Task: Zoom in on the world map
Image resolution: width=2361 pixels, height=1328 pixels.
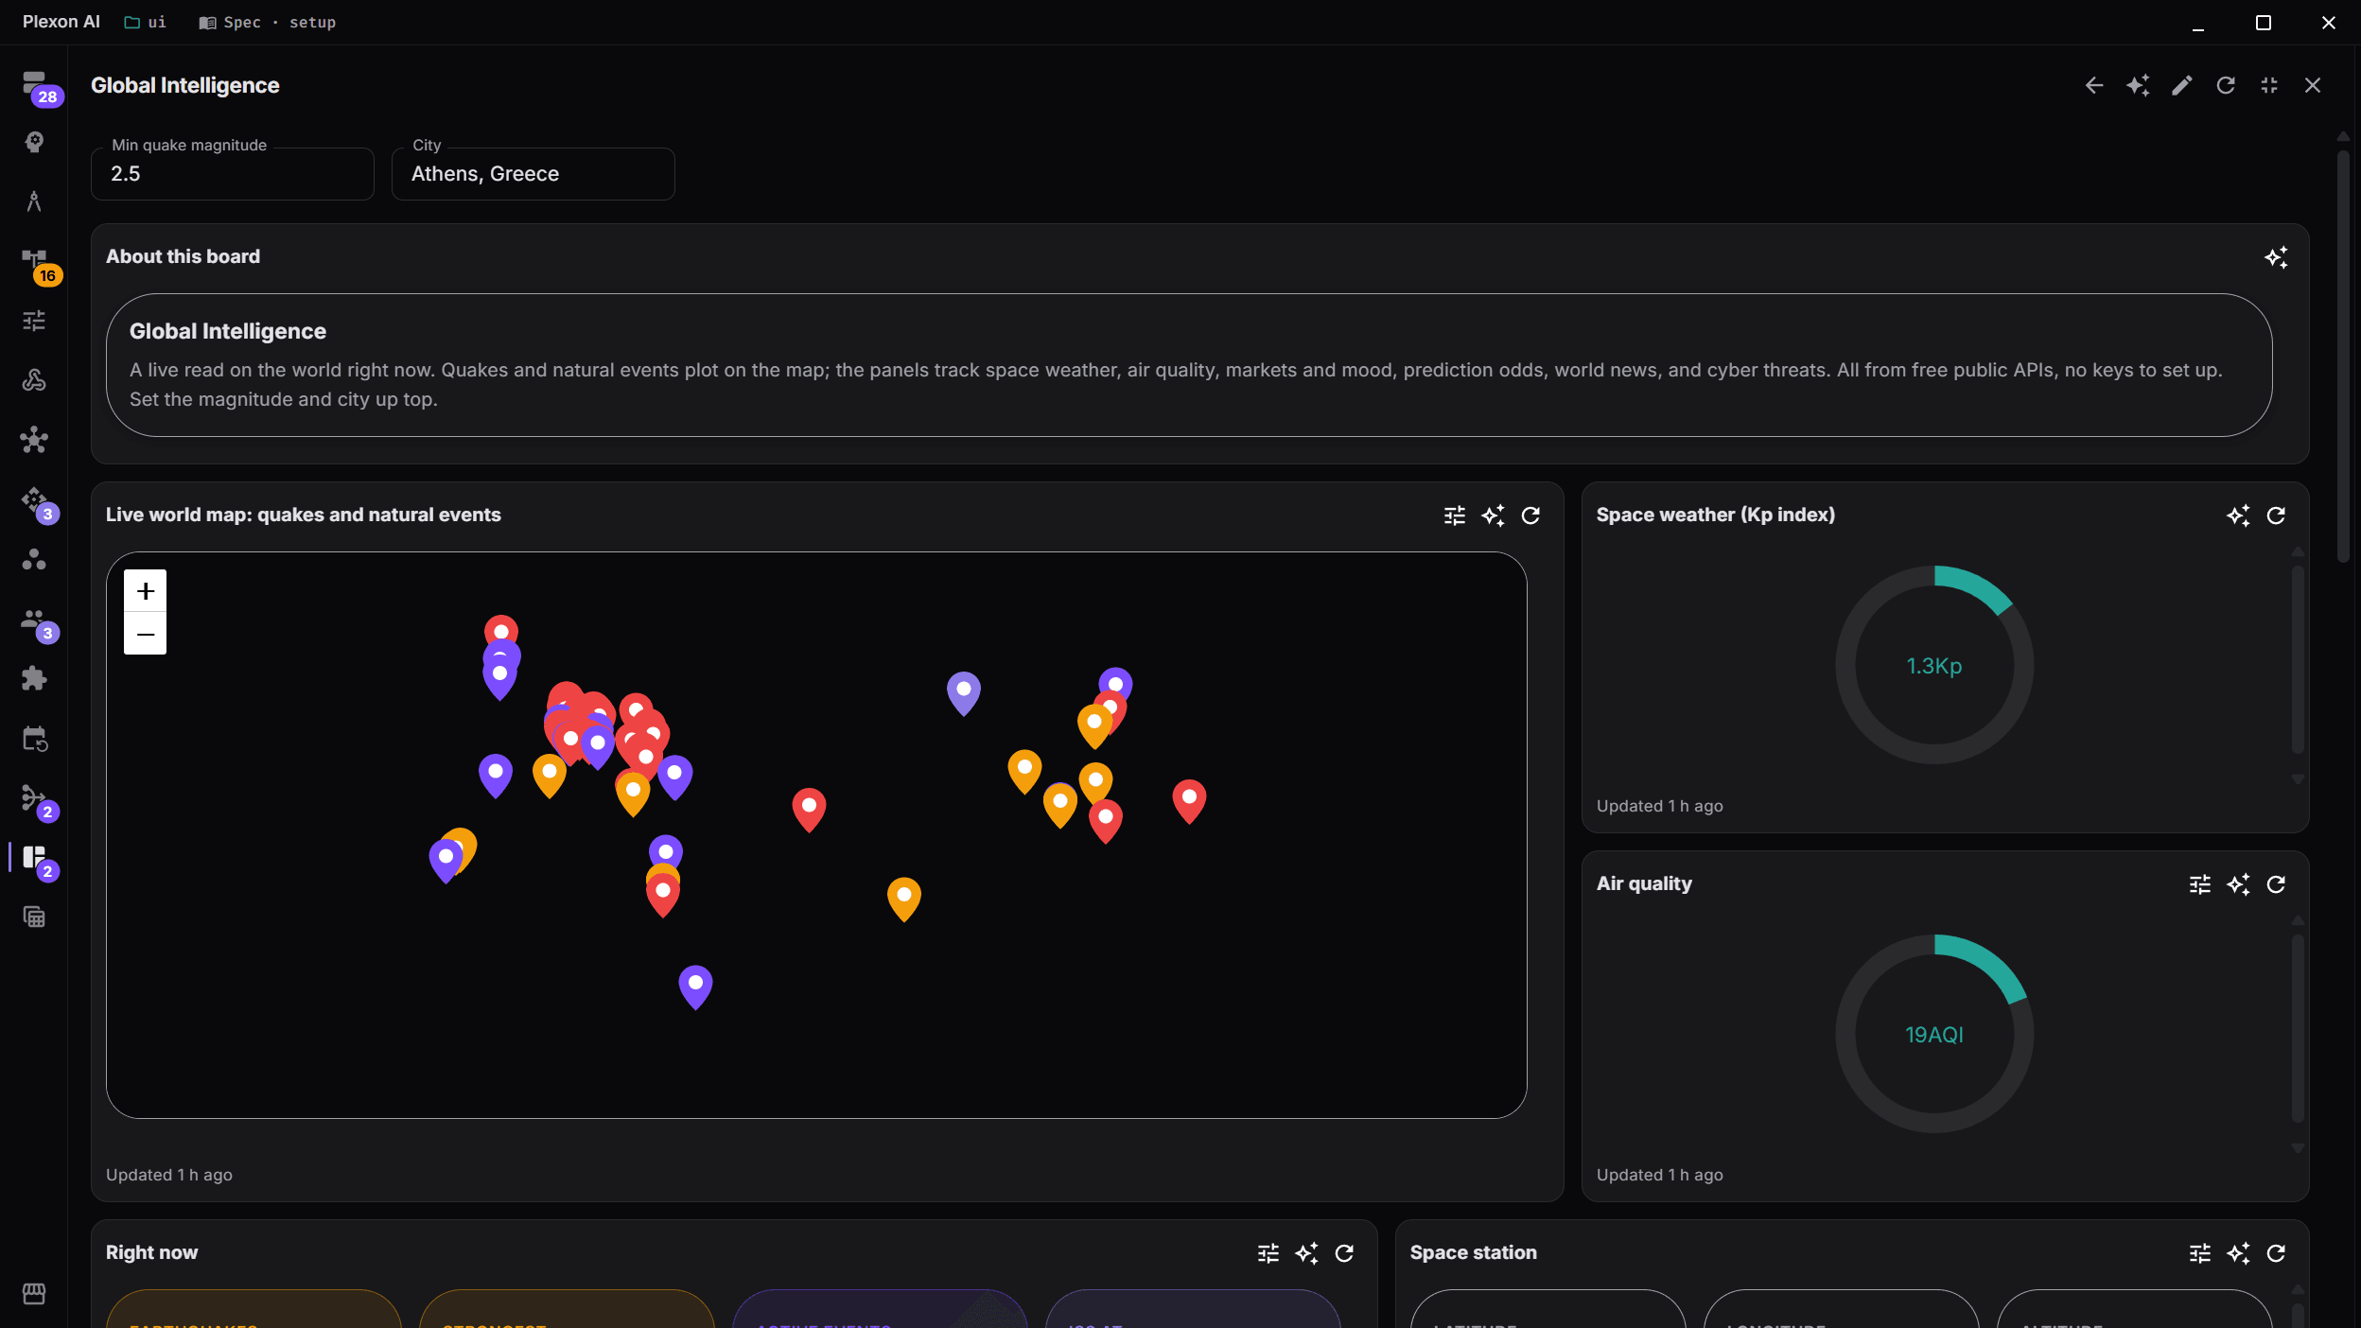Action: pos(145,591)
